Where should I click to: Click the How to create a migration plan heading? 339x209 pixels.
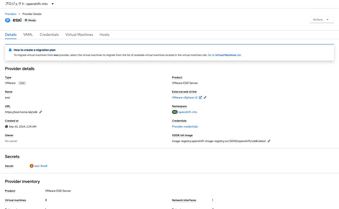pyautogui.click(x=34, y=50)
